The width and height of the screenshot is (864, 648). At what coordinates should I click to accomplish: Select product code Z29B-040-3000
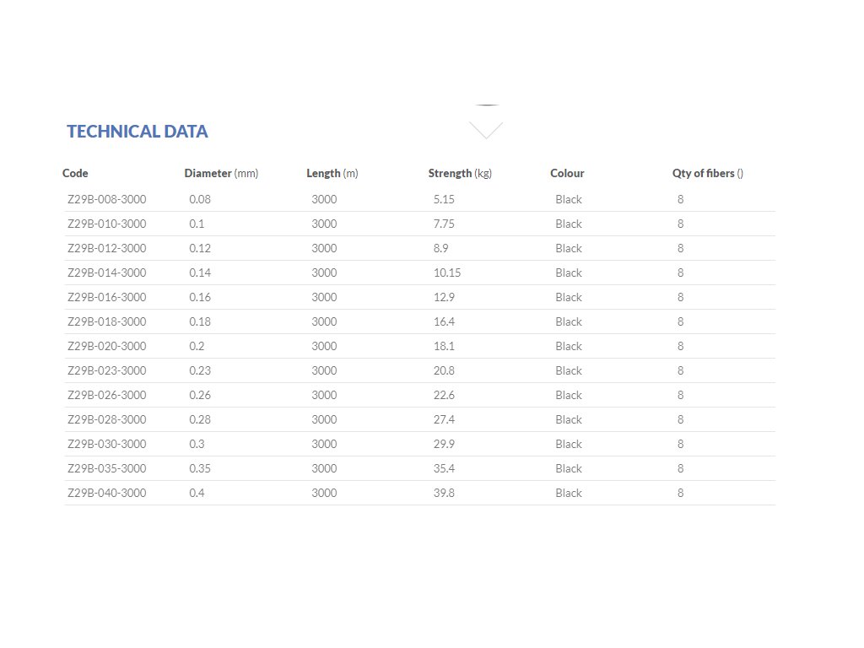[x=106, y=494]
